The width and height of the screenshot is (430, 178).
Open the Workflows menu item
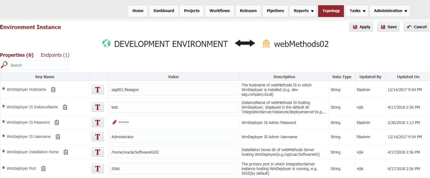(x=220, y=11)
